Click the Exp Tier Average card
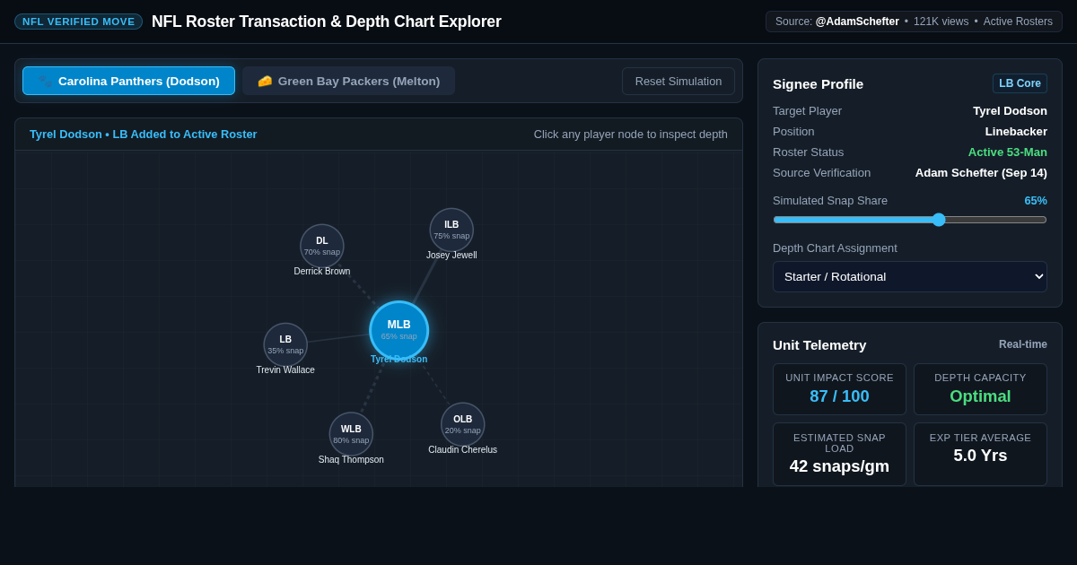Screen dimensions: 1077x565 [x=980, y=455]
